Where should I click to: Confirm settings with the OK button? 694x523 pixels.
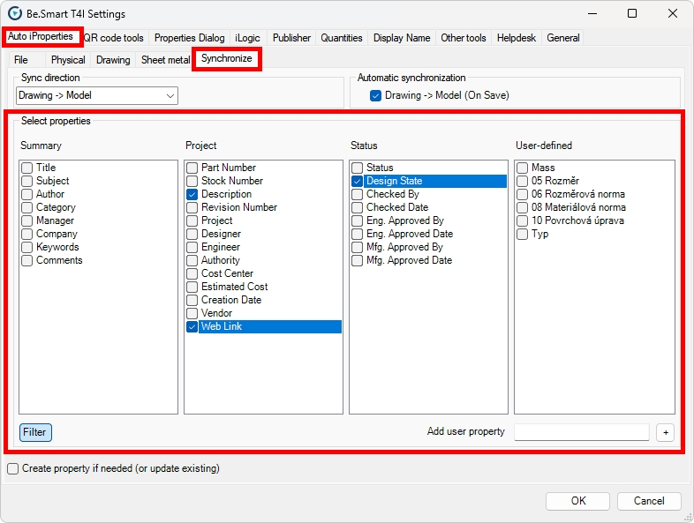click(577, 501)
